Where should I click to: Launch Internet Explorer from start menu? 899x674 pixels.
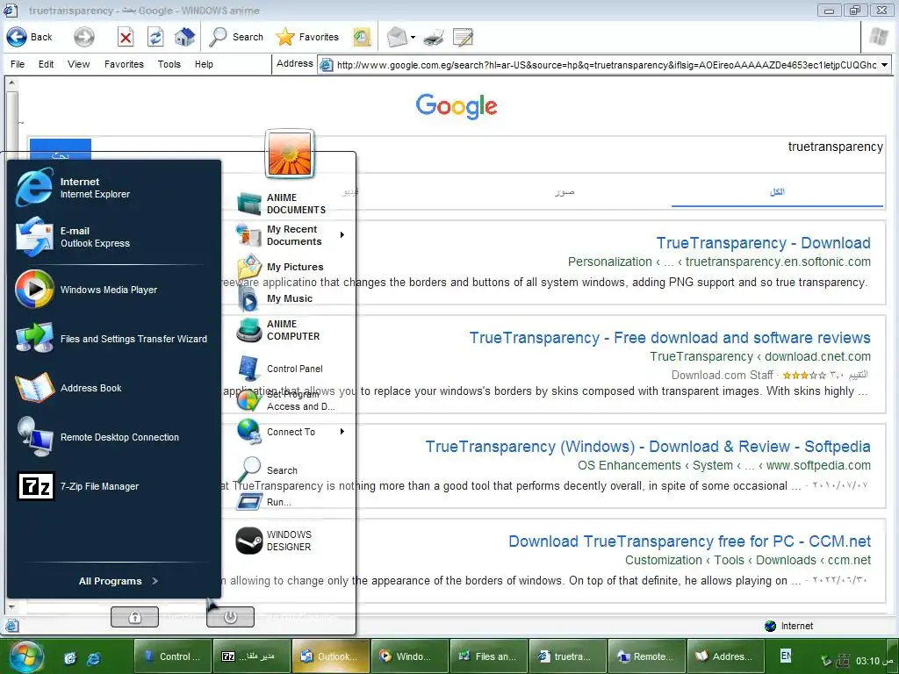113,188
